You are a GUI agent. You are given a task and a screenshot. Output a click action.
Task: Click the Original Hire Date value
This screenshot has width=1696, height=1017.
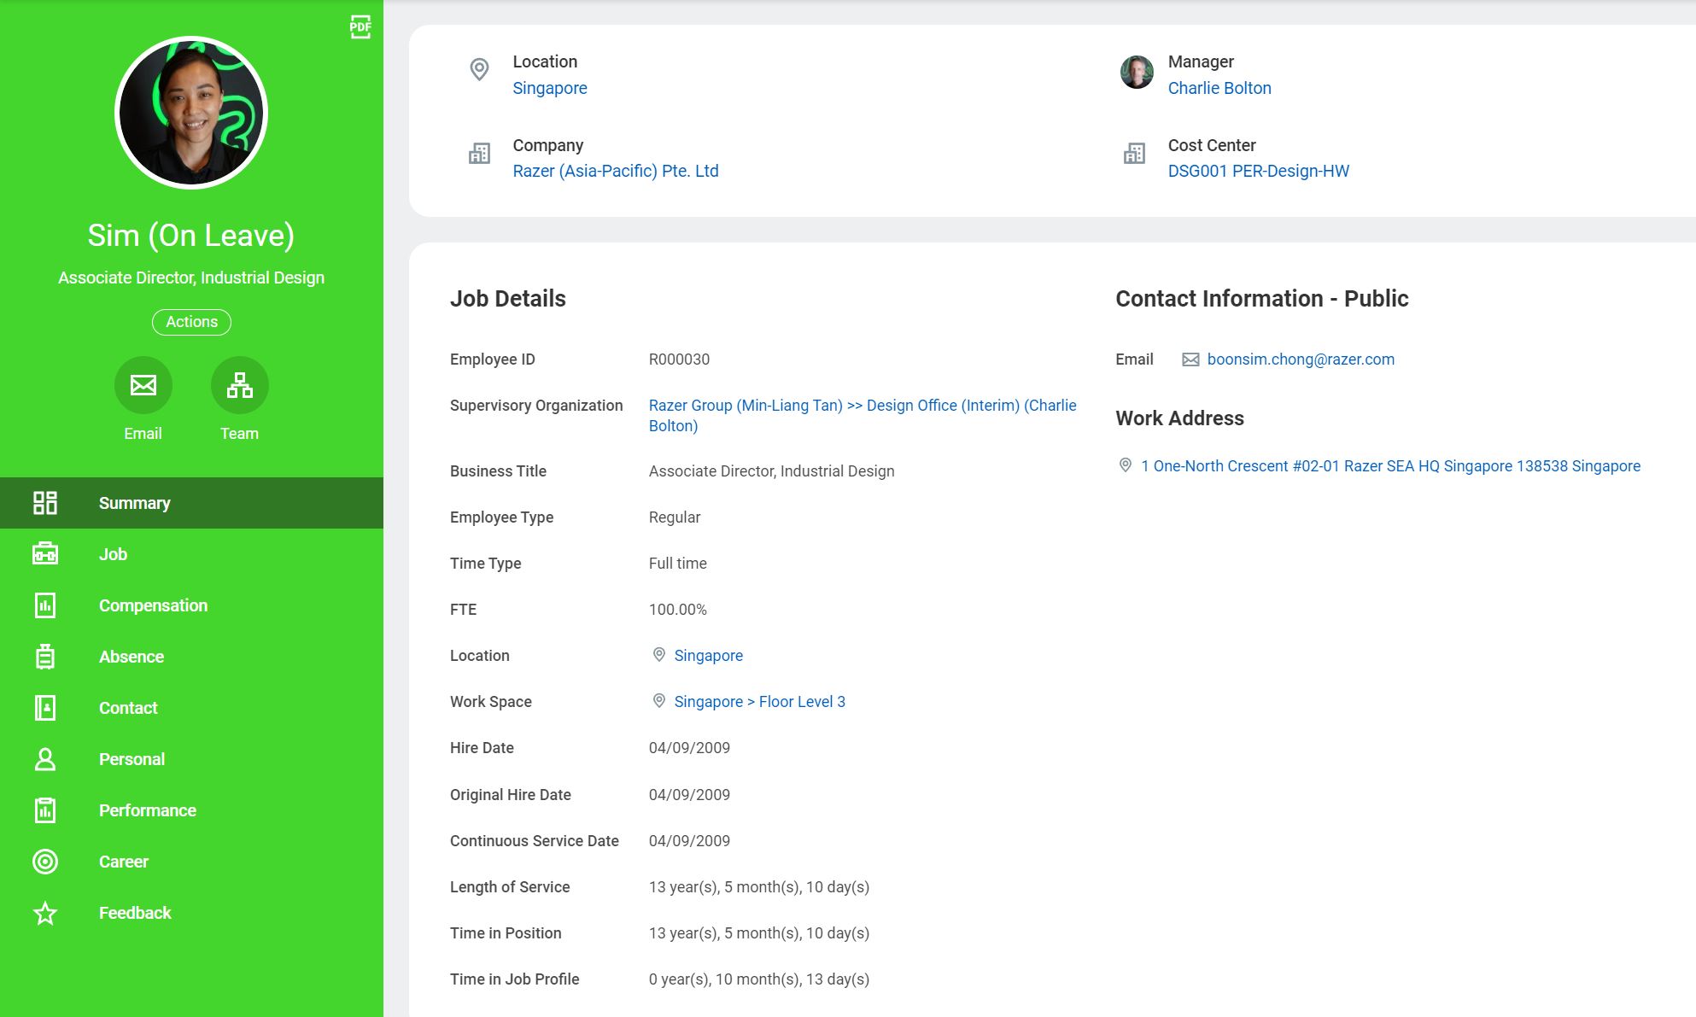coord(689,794)
